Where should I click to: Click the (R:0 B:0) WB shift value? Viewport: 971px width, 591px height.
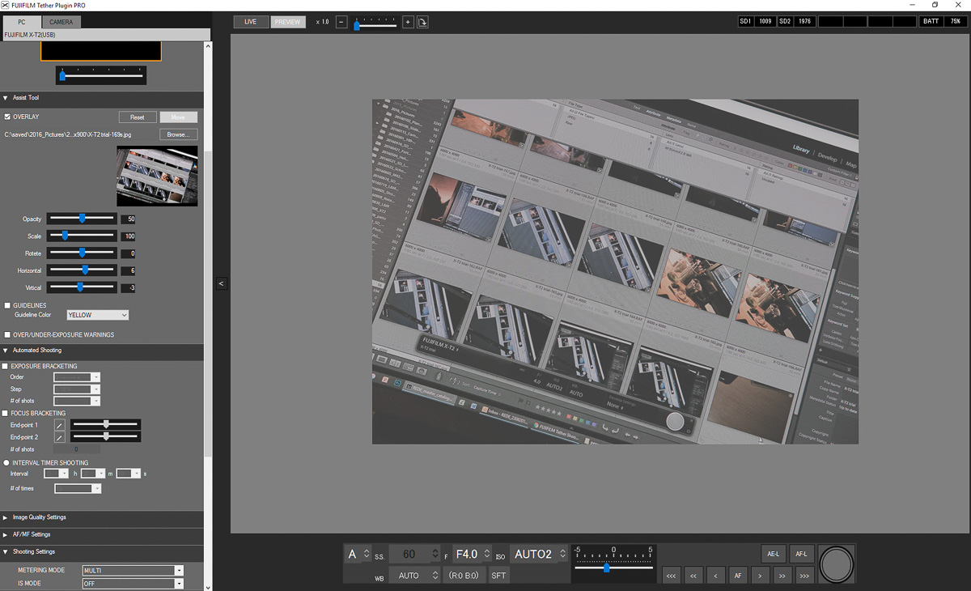point(464,576)
